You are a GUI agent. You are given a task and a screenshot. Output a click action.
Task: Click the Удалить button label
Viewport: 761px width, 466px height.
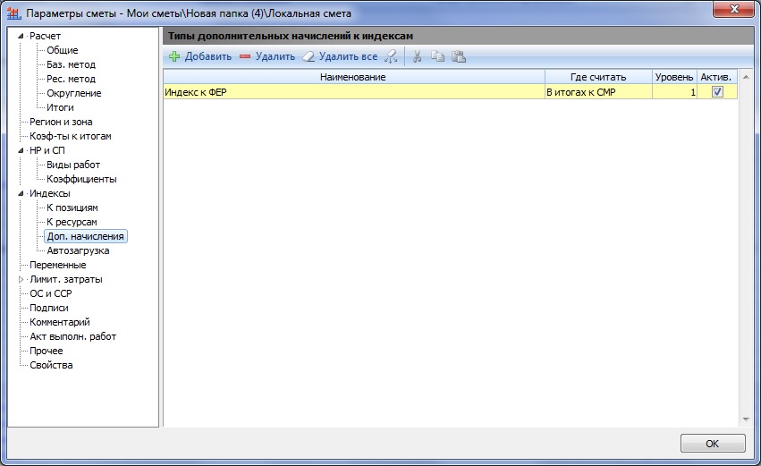click(275, 56)
